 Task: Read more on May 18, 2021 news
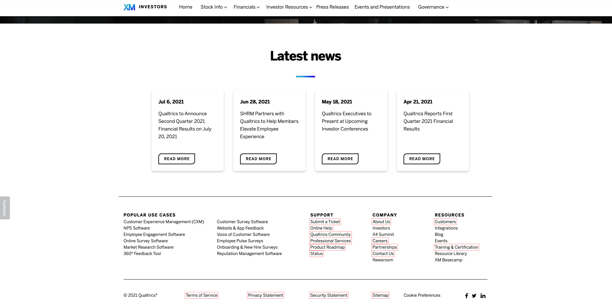point(340,159)
